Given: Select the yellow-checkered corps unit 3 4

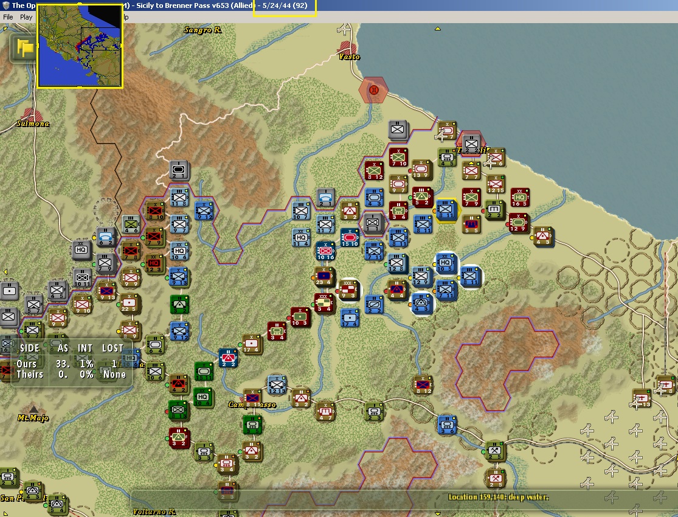Looking at the screenshot, I should tap(324, 303).
